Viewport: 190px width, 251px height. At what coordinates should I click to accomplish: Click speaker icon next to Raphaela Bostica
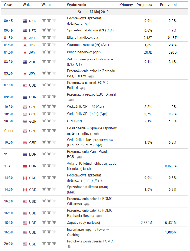click(x=99, y=216)
